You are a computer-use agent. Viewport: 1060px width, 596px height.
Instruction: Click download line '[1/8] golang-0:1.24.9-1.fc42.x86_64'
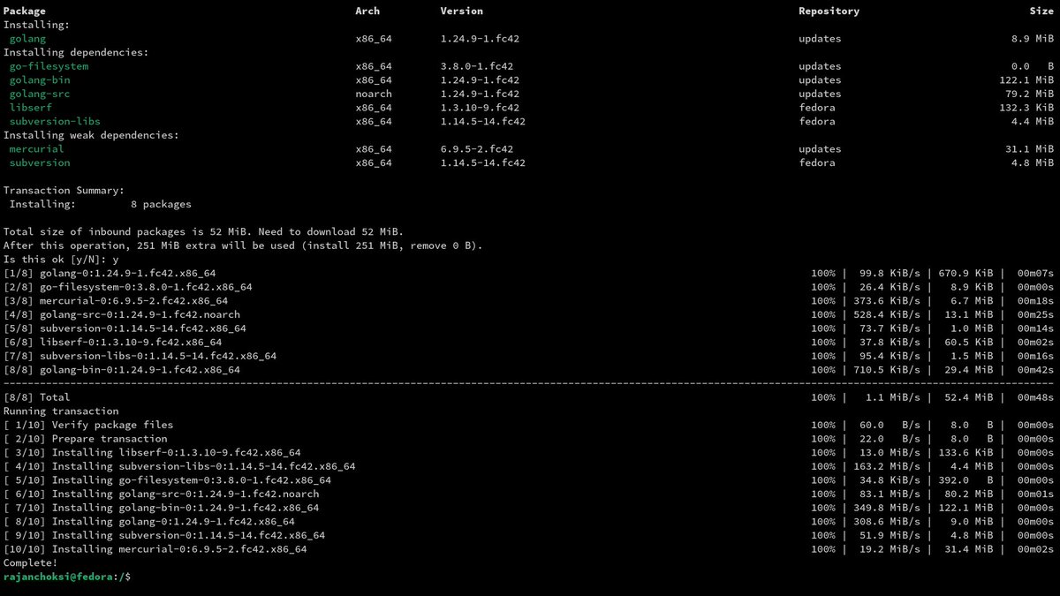110,273
